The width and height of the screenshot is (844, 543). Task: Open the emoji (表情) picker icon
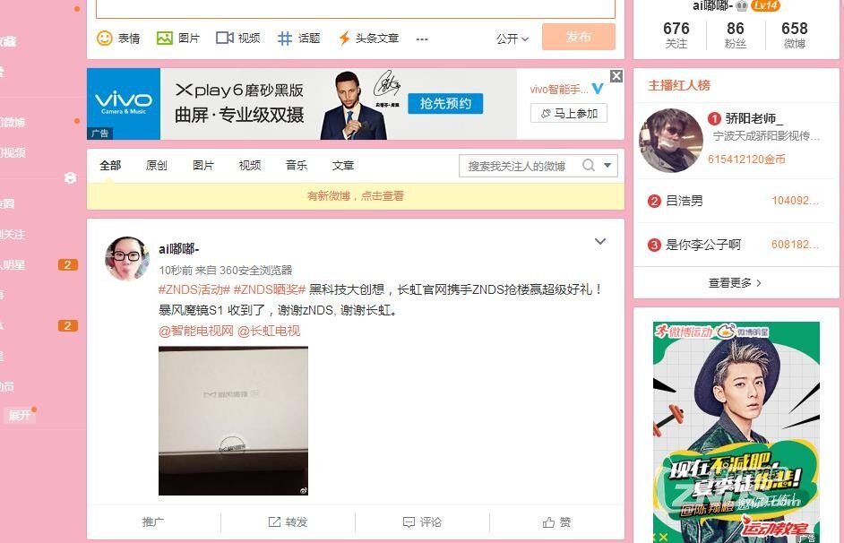click(x=105, y=39)
